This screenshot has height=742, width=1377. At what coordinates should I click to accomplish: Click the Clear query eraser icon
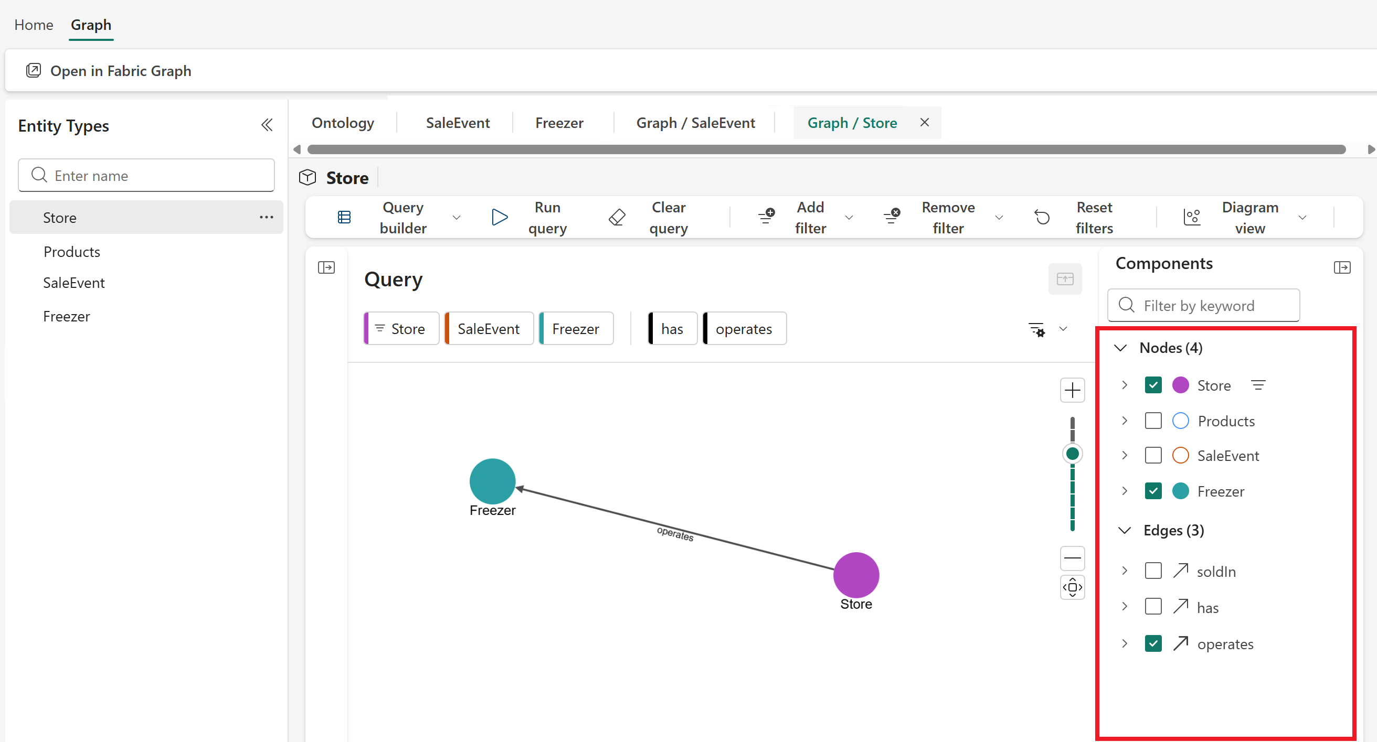tap(617, 218)
